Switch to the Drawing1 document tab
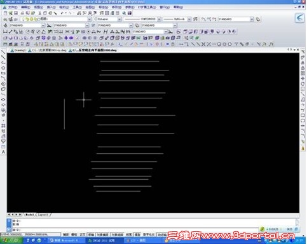 click(18, 50)
